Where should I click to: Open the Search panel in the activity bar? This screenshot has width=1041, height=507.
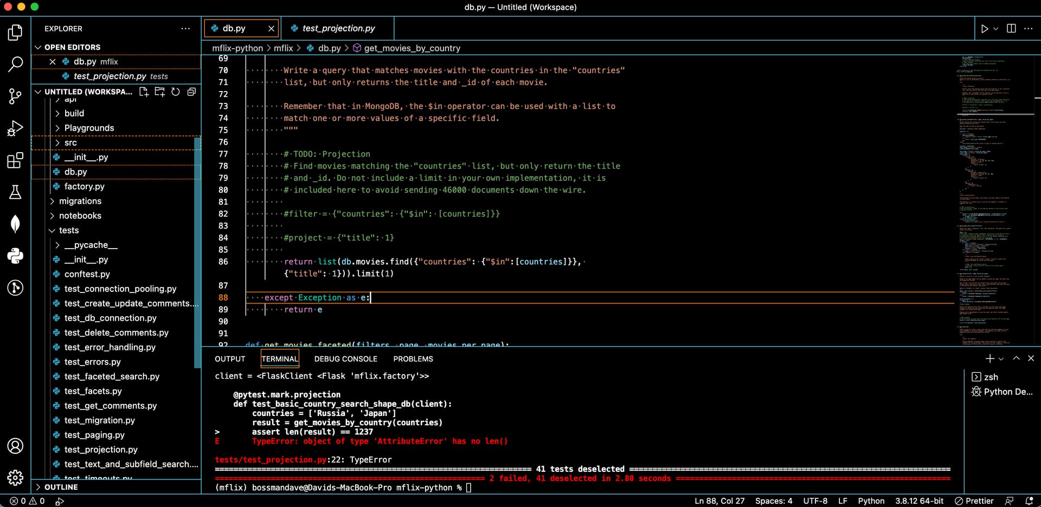click(15, 64)
